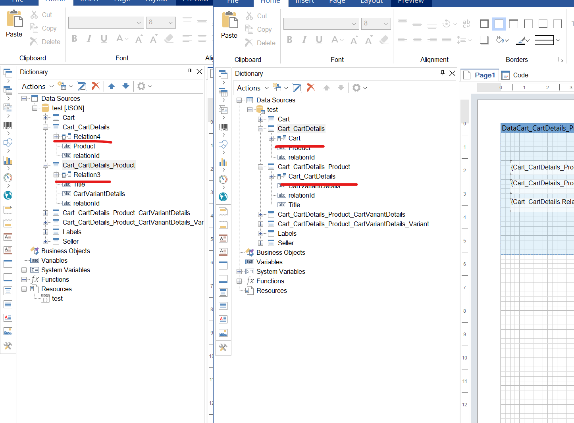This screenshot has height=423, width=574.
Task: Toggle Italic in the left window Font group
Action: click(89, 38)
